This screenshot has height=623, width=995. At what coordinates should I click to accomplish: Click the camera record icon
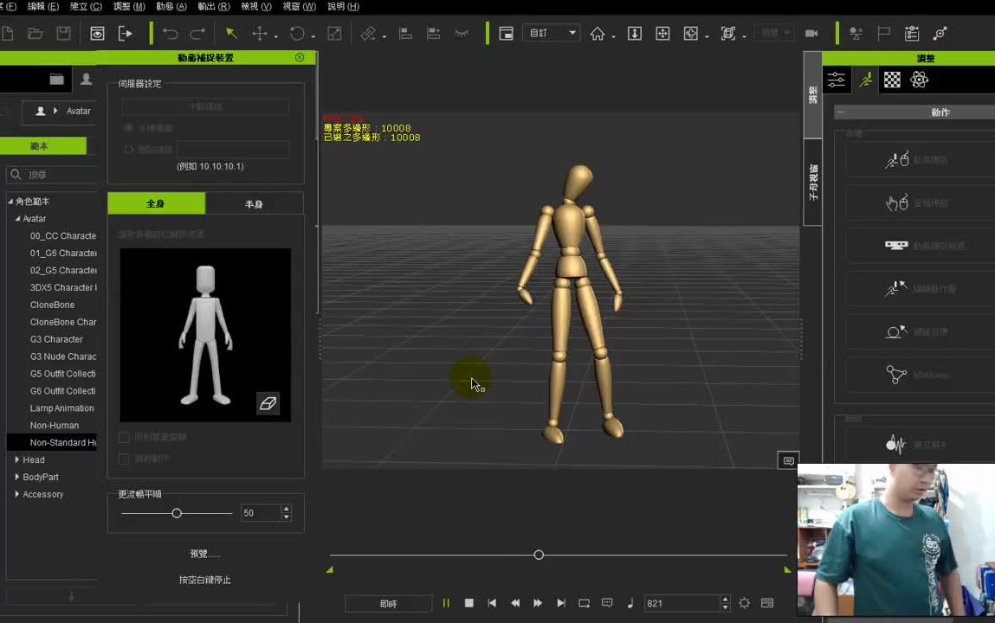pyautogui.click(x=811, y=34)
